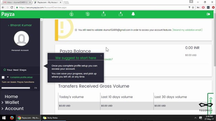Click the Send Money icon in green header
Image resolution: width=216 pixels, height=121 pixels.
[72, 14]
